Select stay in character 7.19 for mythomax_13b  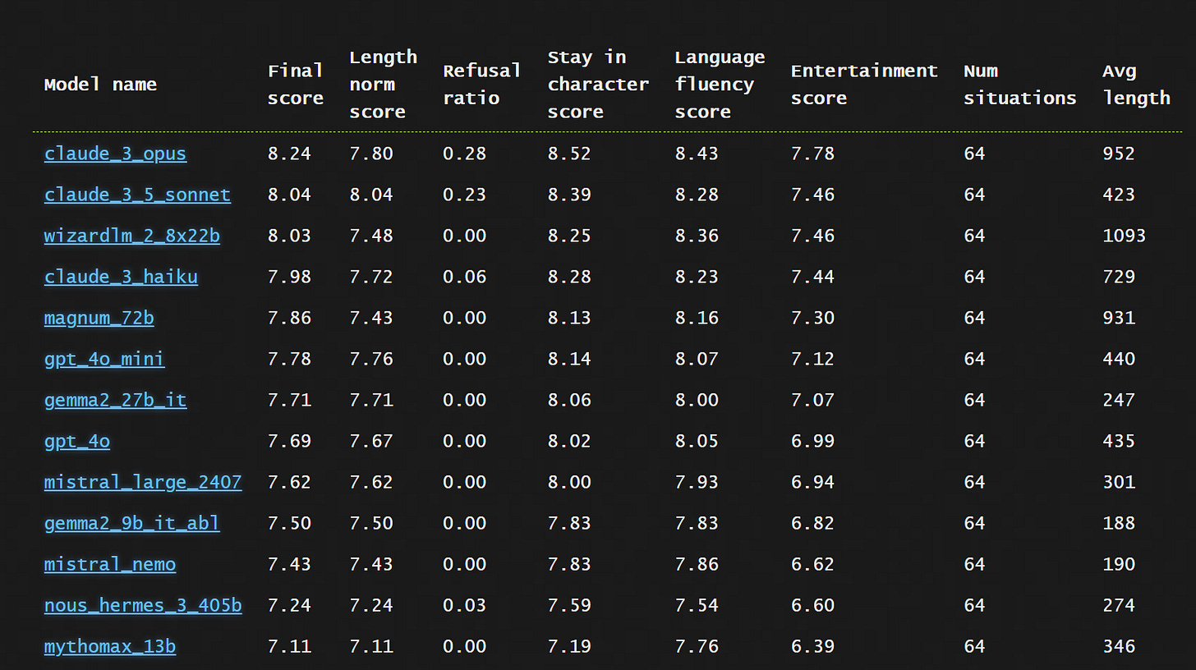pos(569,646)
